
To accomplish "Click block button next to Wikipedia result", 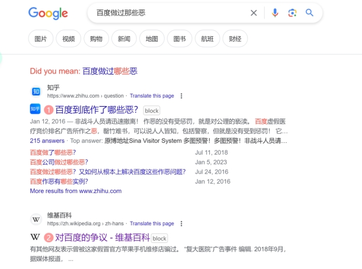I will click(x=159, y=238).
